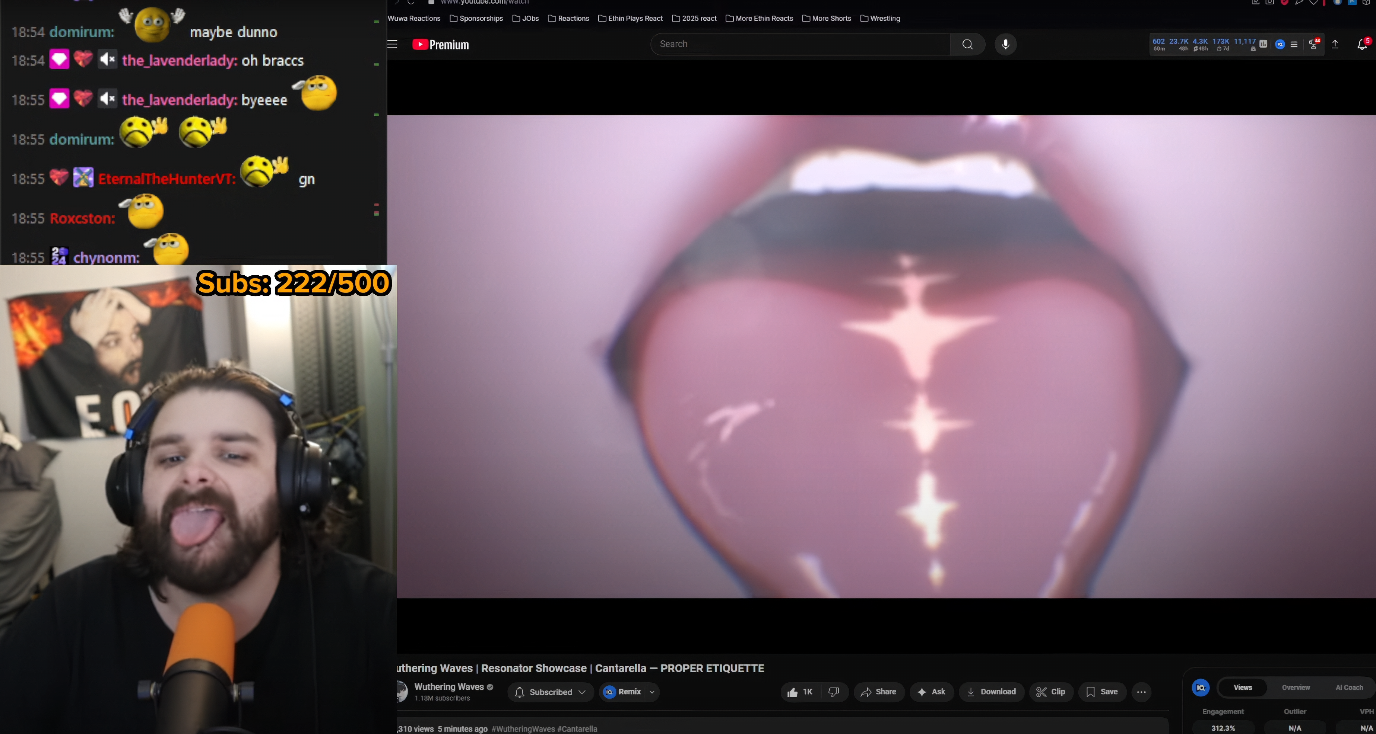Dislike the video with thumbs down

(834, 692)
